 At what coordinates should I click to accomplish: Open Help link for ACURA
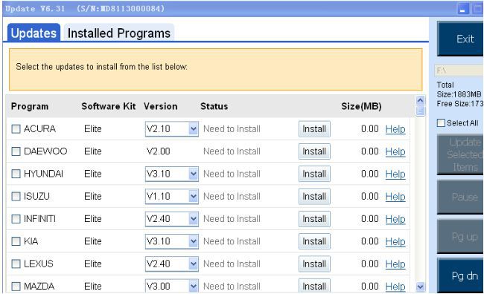pyautogui.click(x=395, y=129)
